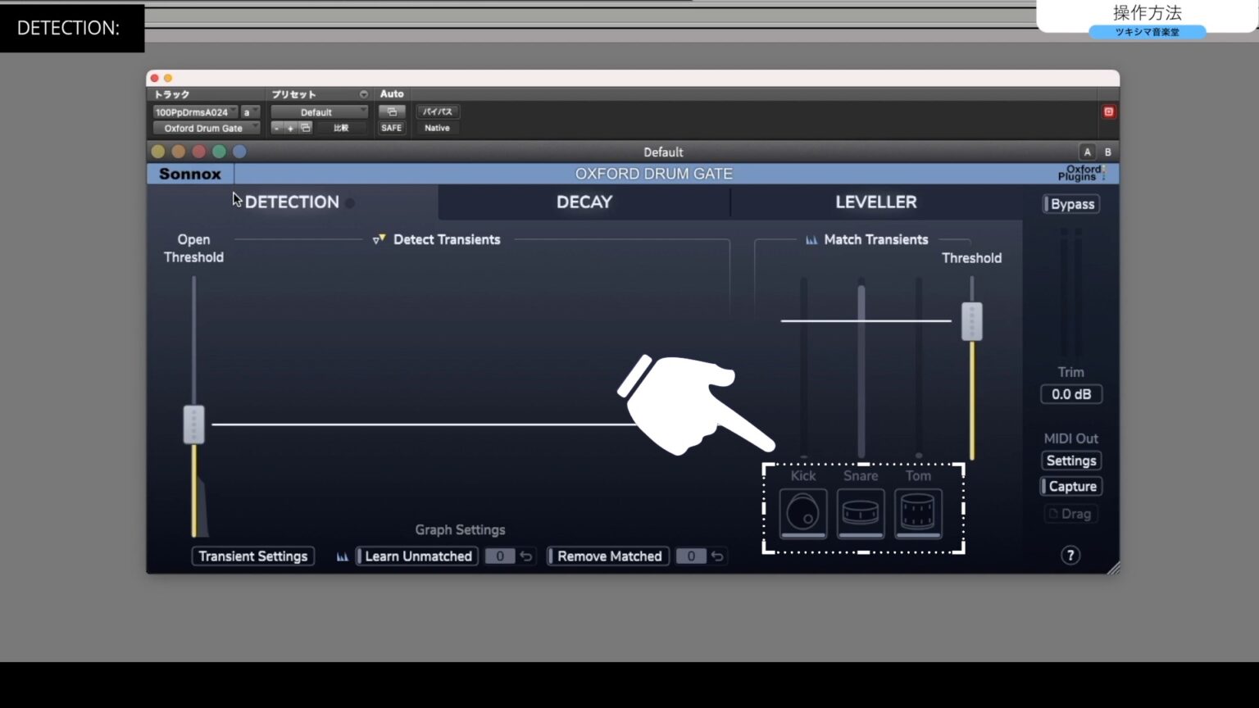Click the Trim value field showing 0.0 dB
The width and height of the screenshot is (1259, 708).
point(1070,394)
